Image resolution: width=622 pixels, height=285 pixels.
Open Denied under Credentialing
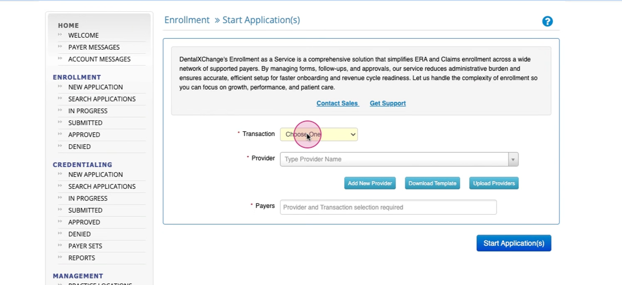[x=79, y=234]
